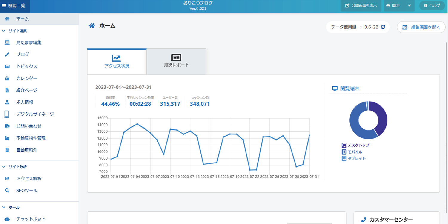448x224 pixels.
Task: Click the データ使用量 3.6 GB text
Action: tap(355, 27)
